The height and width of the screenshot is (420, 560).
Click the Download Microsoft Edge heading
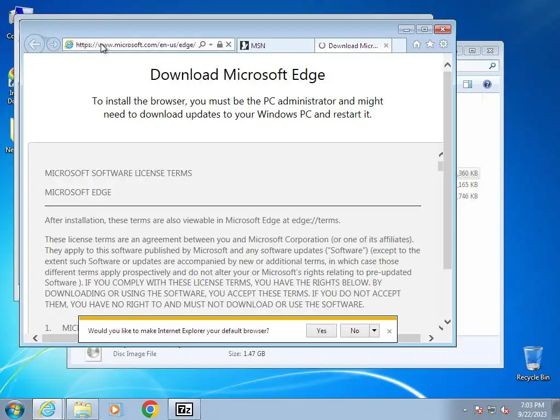click(237, 74)
